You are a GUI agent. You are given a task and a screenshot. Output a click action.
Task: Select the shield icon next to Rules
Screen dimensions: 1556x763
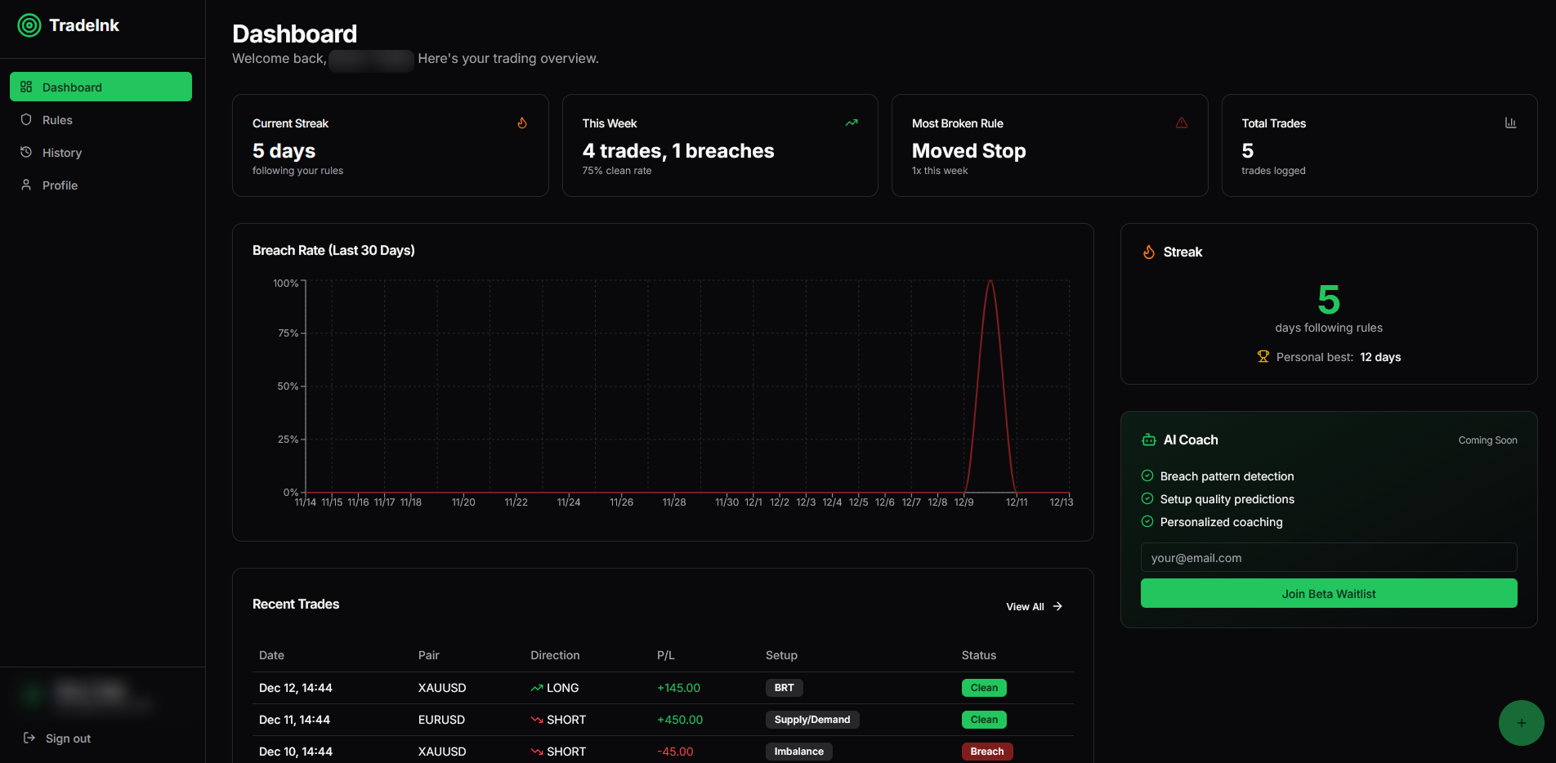click(x=26, y=119)
